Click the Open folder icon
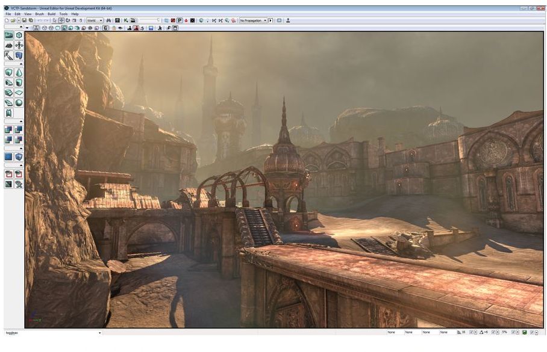 pos(13,20)
